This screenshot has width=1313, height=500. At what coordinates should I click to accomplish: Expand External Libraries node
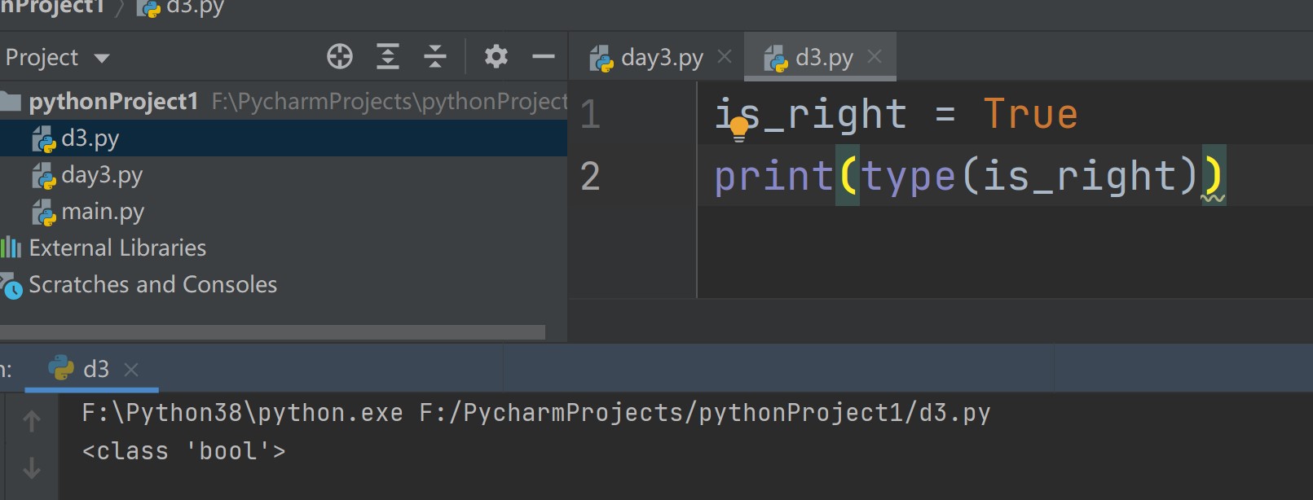[x=117, y=248]
